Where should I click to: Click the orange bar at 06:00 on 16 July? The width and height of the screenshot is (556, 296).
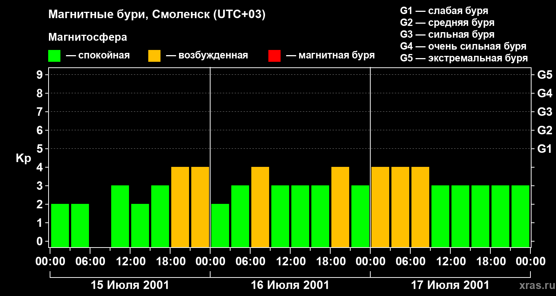[x=260, y=207]
